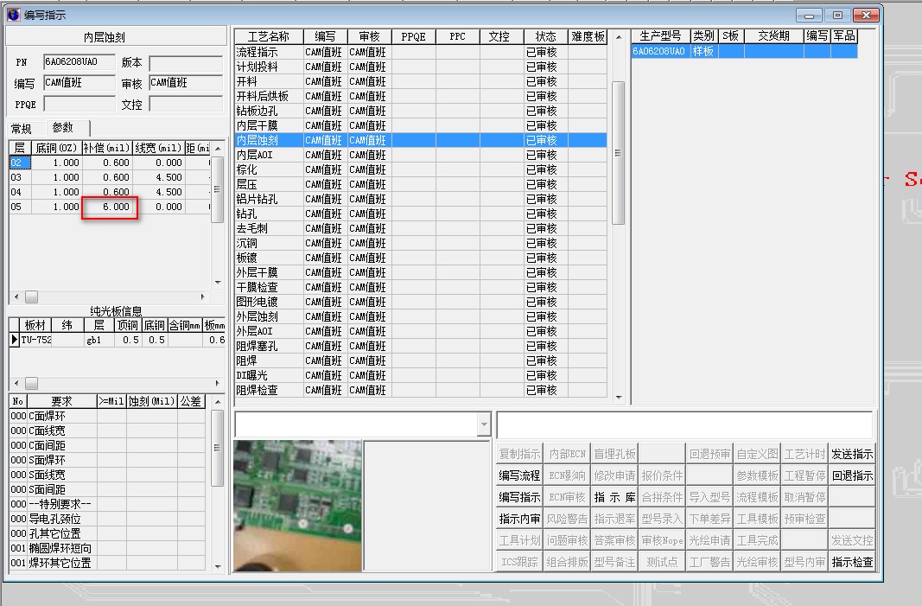Select the 阻焊塞孔 process row
This screenshot has height=606, width=922.
[x=421, y=346]
